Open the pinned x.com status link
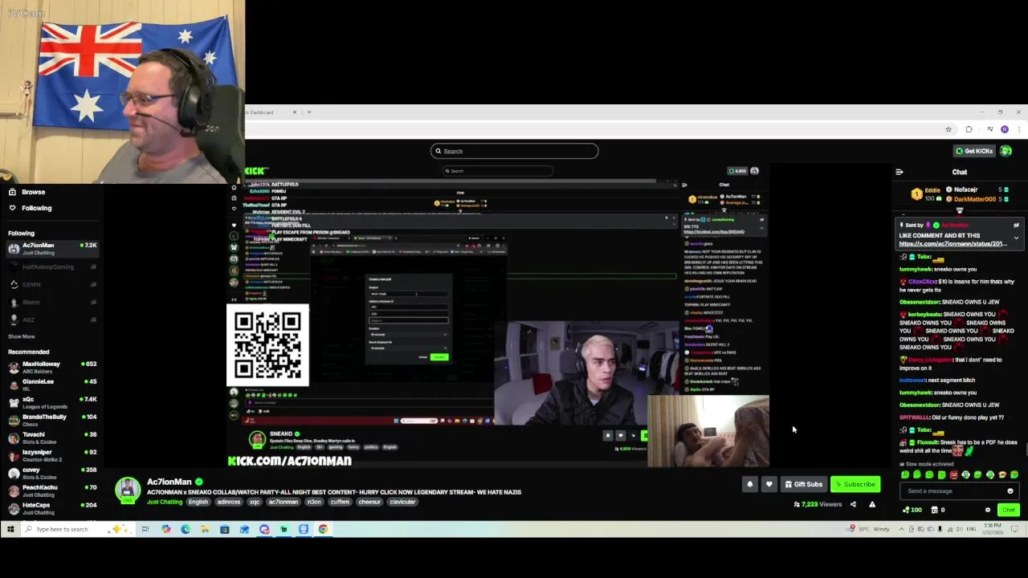Viewport: 1028px width, 578px height. coord(953,244)
